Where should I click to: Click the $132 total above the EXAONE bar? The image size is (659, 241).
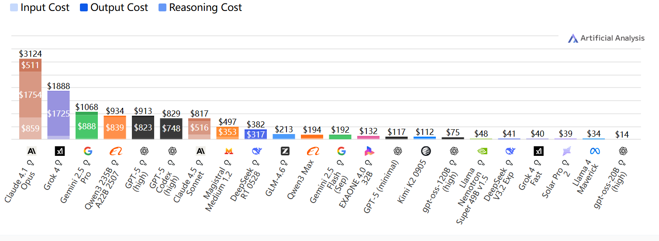(x=368, y=131)
